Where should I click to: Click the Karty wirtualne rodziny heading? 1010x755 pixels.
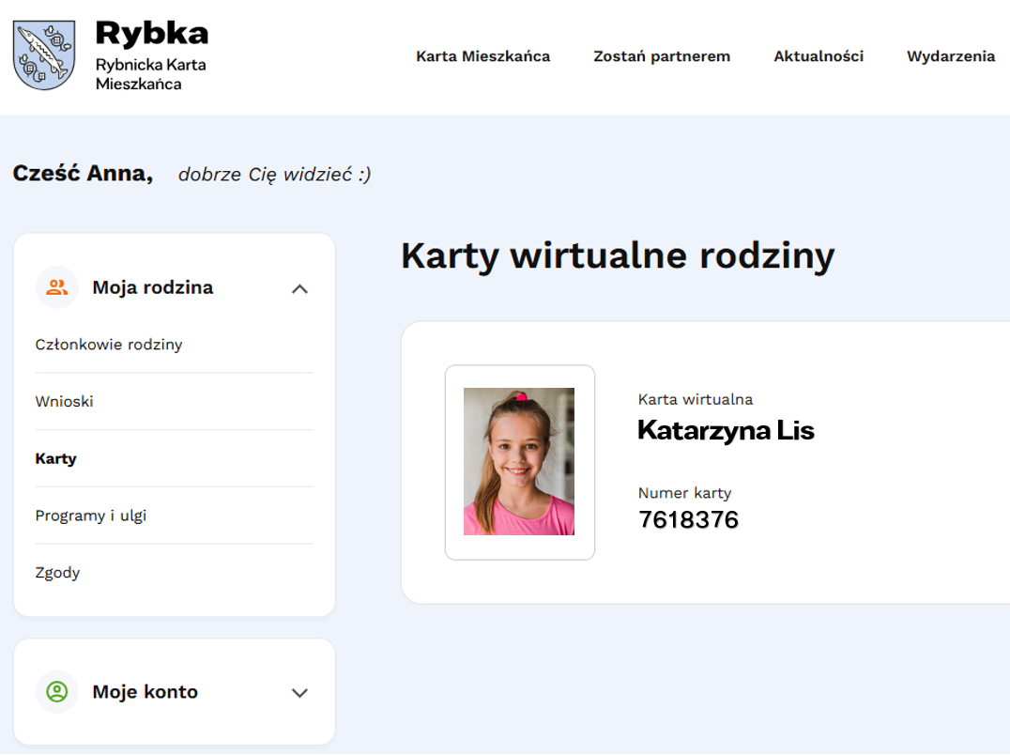pos(619,255)
